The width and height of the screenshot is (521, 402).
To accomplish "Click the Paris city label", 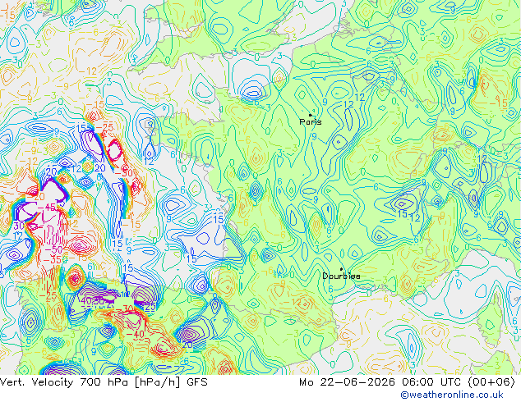I will [311, 121].
